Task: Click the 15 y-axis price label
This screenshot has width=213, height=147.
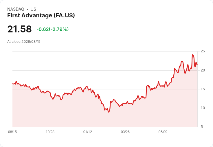Action: tap(203, 89)
